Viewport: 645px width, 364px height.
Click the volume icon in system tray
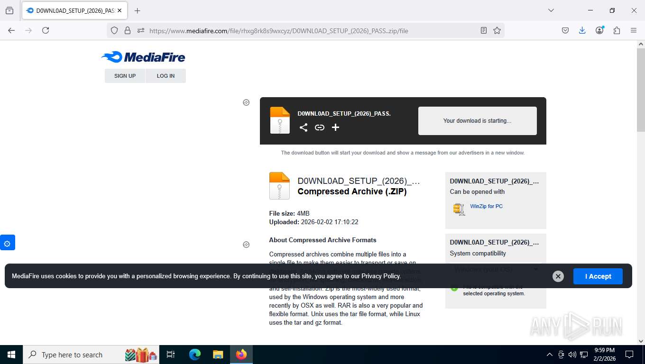(x=572, y=355)
